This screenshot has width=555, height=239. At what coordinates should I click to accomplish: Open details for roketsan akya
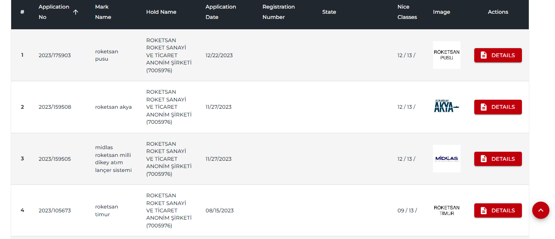point(498,107)
